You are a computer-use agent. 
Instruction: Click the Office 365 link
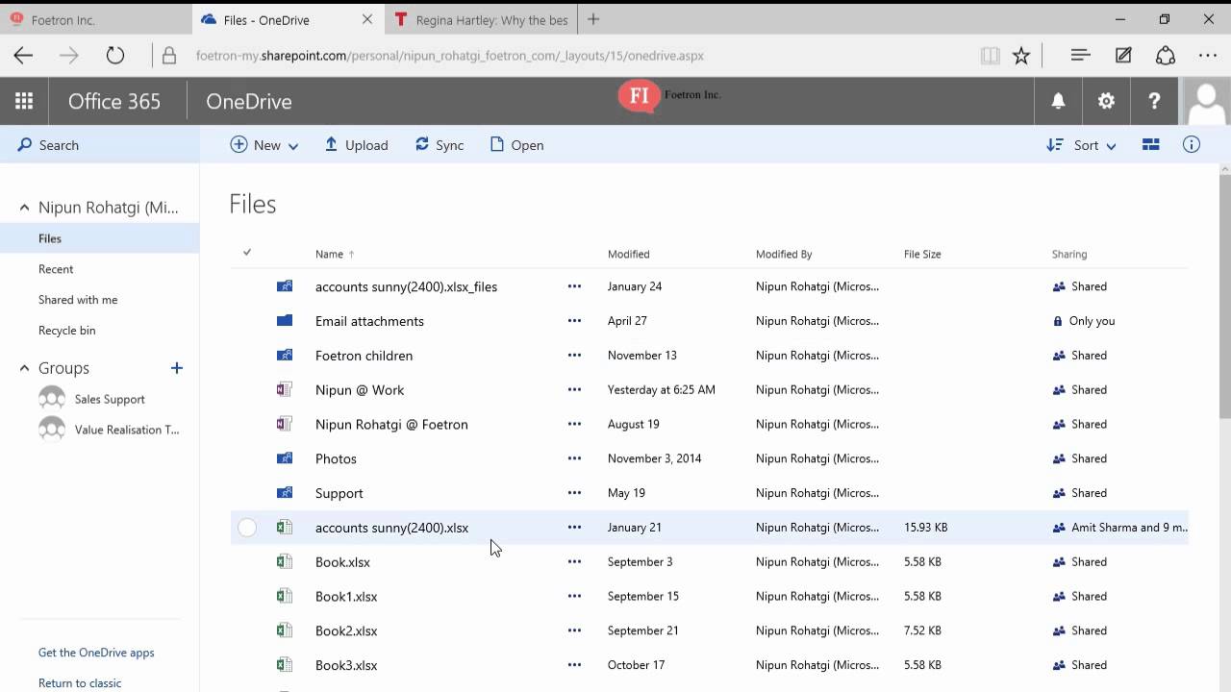click(114, 101)
